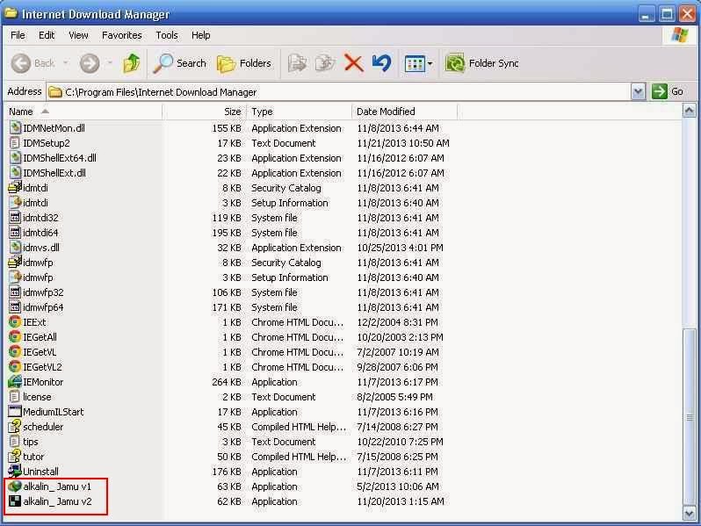Select the idmwfp64 system file icon

pyautogui.click(x=15, y=307)
